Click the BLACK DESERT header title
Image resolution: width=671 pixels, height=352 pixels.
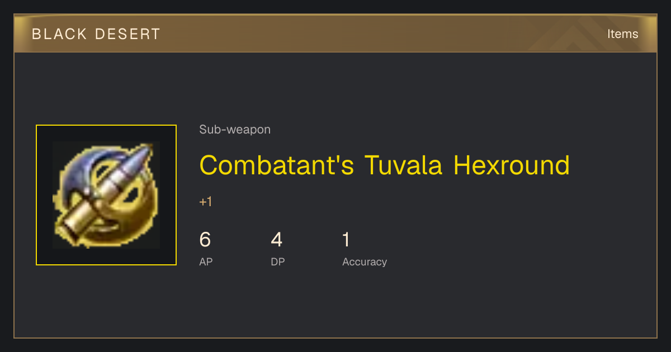point(96,34)
